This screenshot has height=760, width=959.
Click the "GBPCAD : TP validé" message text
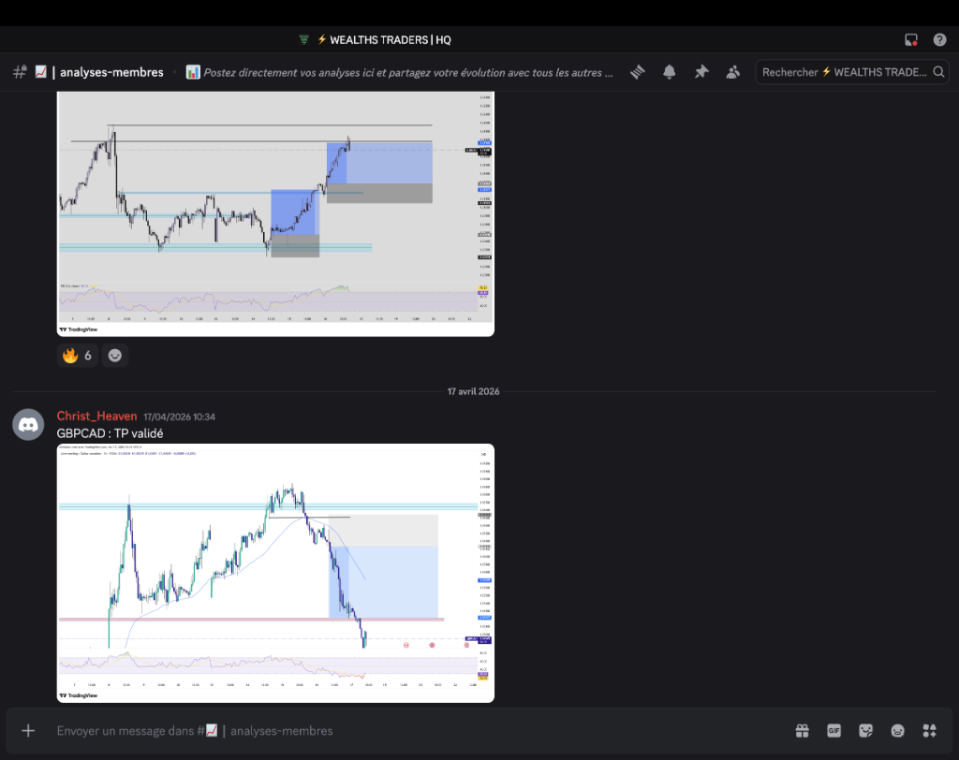point(111,433)
